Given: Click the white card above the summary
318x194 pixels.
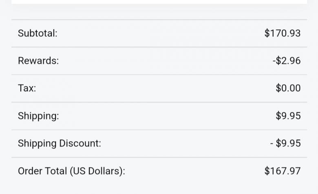Looking at the screenshot, I should pos(159,2).
